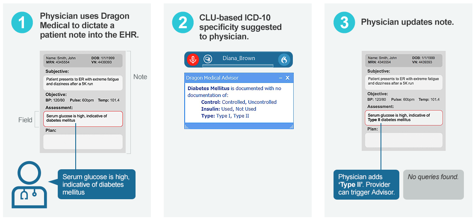Click the Subjective text box in third note
Screen dimensions: 475x221
click(x=404, y=82)
